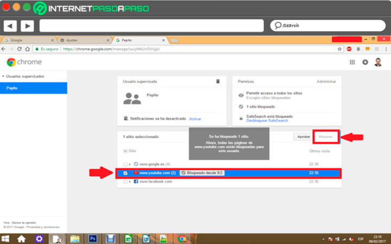Open the Windows Start menu
Viewport: 391px width, 244px height.
pyautogui.click(x=5, y=239)
